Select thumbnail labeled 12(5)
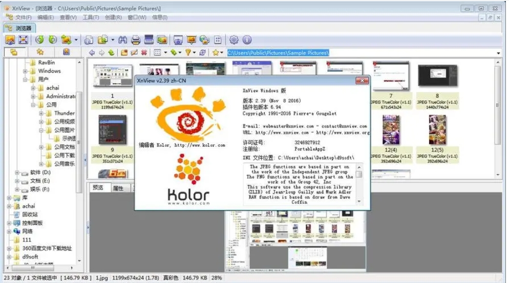Image resolution: width=509 pixels, height=283 pixels. pyautogui.click(x=437, y=139)
